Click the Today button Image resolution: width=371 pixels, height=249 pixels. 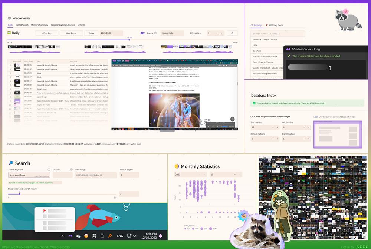91,33
